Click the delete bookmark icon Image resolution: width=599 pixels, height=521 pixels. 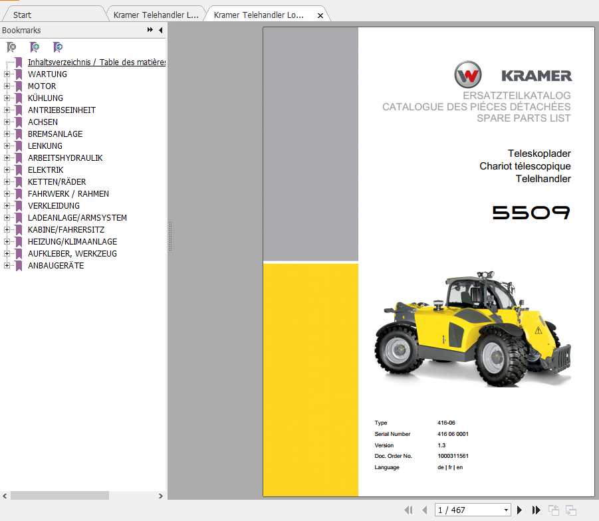pos(11,47)
